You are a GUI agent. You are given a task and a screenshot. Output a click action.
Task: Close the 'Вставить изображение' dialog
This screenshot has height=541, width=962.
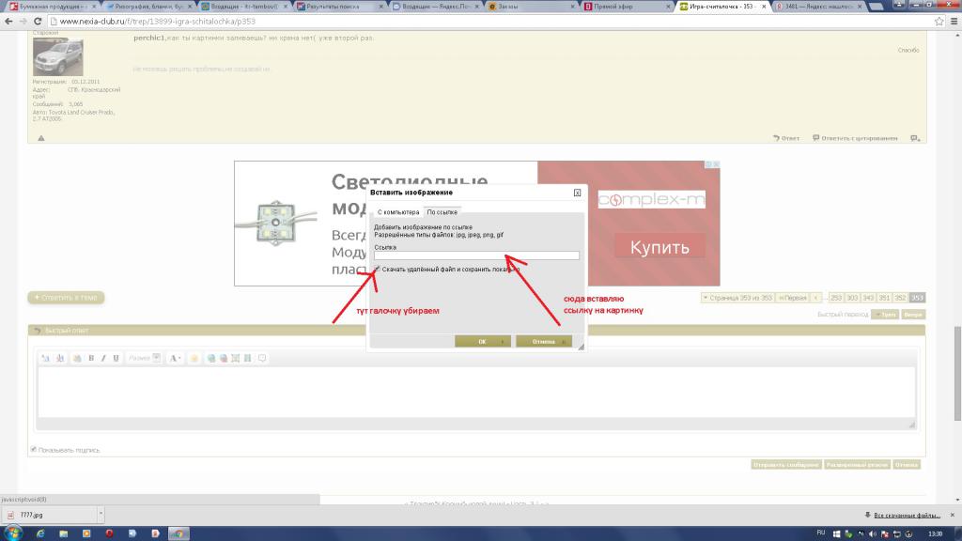tap(577, 193)
